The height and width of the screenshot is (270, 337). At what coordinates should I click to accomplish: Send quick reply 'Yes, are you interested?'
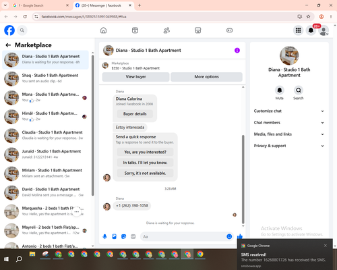145,152
